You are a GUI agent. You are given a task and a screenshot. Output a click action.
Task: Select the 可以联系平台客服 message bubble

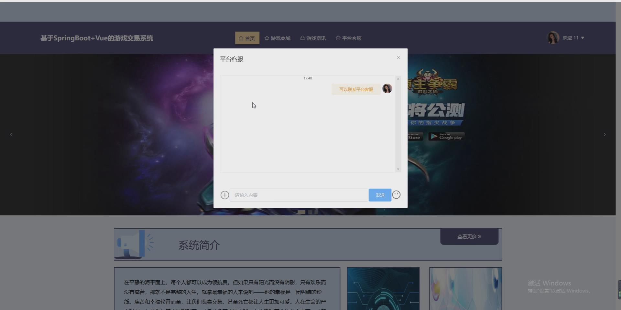pos(356,89)
